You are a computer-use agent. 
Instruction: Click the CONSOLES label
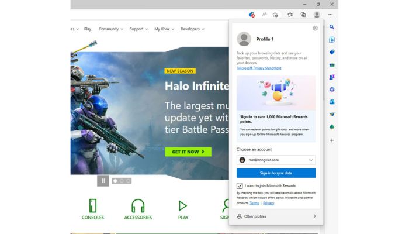[92, 218]
